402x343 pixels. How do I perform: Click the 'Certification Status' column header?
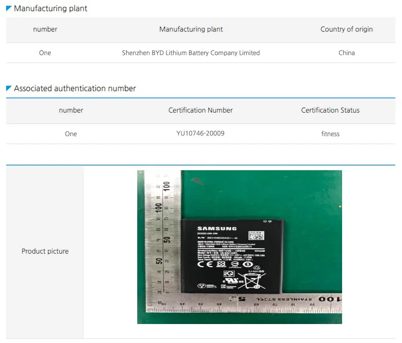pyautogui.click(x=330, y=110)
